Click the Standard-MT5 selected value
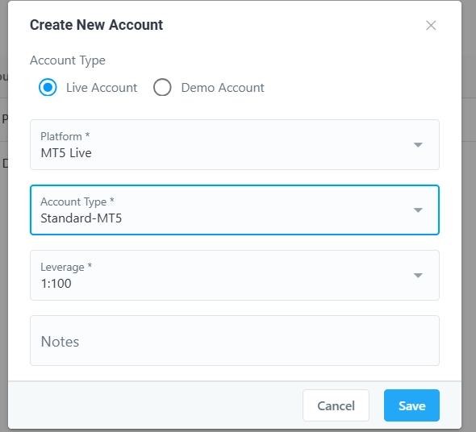The image size is (476, 432). click(81, 218)
